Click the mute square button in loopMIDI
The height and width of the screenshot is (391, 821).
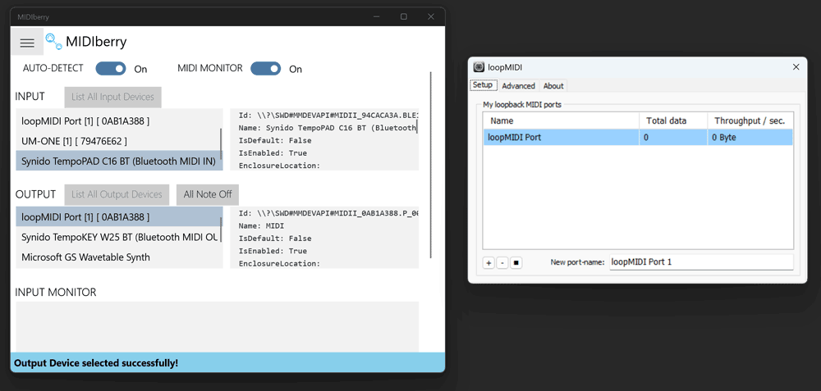(x=516, y=262)
